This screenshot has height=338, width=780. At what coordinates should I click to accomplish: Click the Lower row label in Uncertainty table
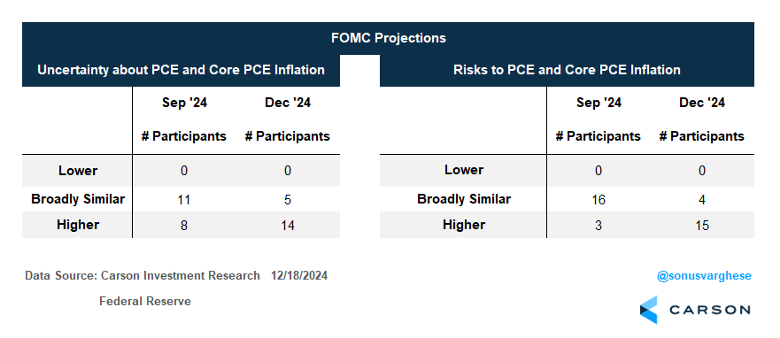pyautogui.click(x=78, y=171)
